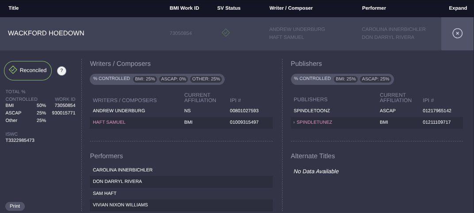Click the publishers ASCAP: 25% pill
The width and height of the screenshot is (474, 213).
[x=376, y=79]
